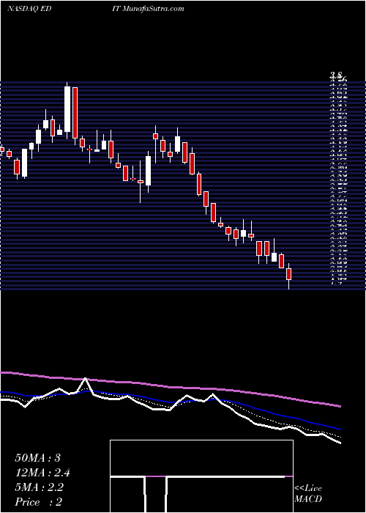Click the '<<Live MACD' label
This screenshot has height=513, width=366.
click(x=308, y=494)
